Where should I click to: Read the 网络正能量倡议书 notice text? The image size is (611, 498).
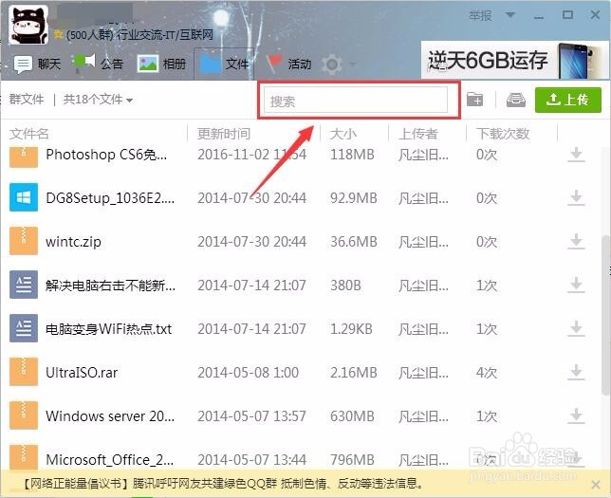click(x=221, y=484)
